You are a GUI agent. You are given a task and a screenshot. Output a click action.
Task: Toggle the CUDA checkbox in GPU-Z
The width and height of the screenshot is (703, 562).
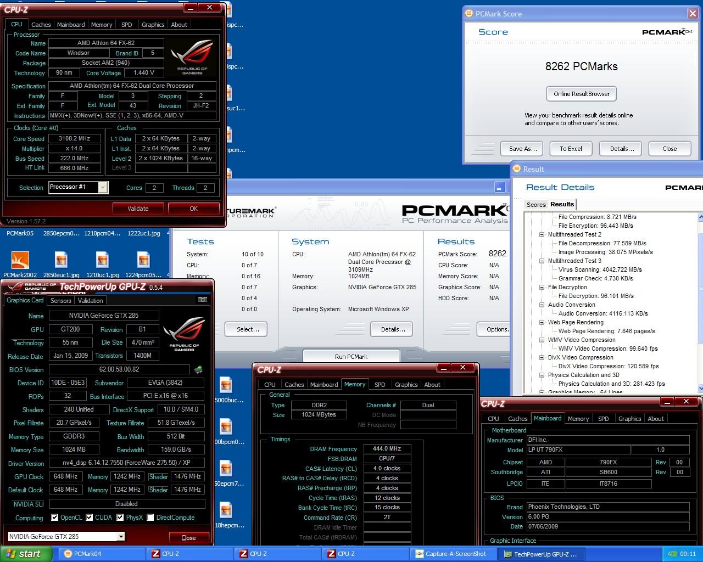click(x=89, y=517)
